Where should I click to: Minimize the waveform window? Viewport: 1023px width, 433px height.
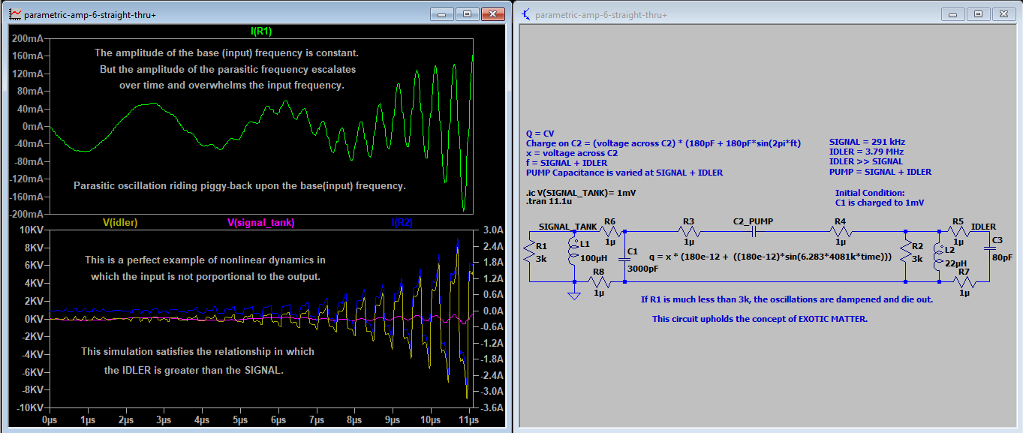[444, 14]
